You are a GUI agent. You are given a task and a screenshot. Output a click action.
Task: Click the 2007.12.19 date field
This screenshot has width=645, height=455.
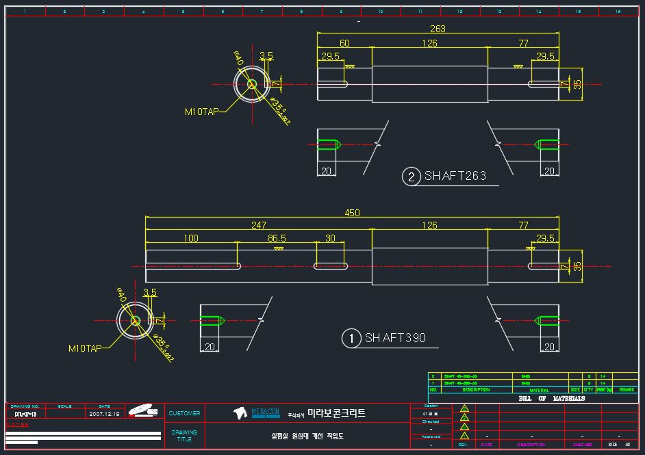(x=105, y=414)
